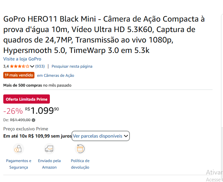223x182 pixels.
Task: Click 'Pesquisar nesta página' link
Action: [x=72, y=66]
